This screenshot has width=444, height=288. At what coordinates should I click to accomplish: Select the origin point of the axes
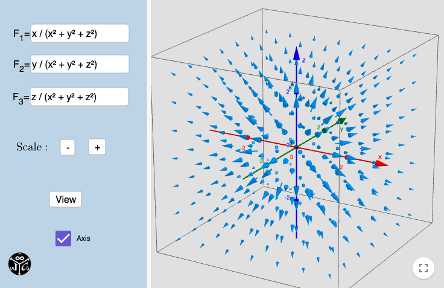click(296, 146)
